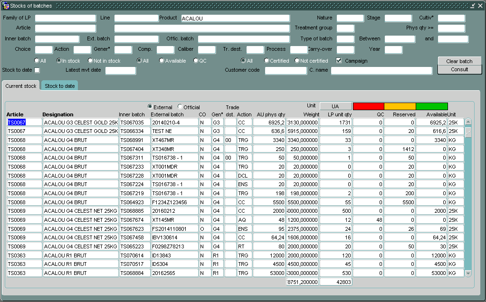The height and width of the screenshot is (302, 486).
Task: Choose the QC radio option in the filters
Action: tap(196, 60)
